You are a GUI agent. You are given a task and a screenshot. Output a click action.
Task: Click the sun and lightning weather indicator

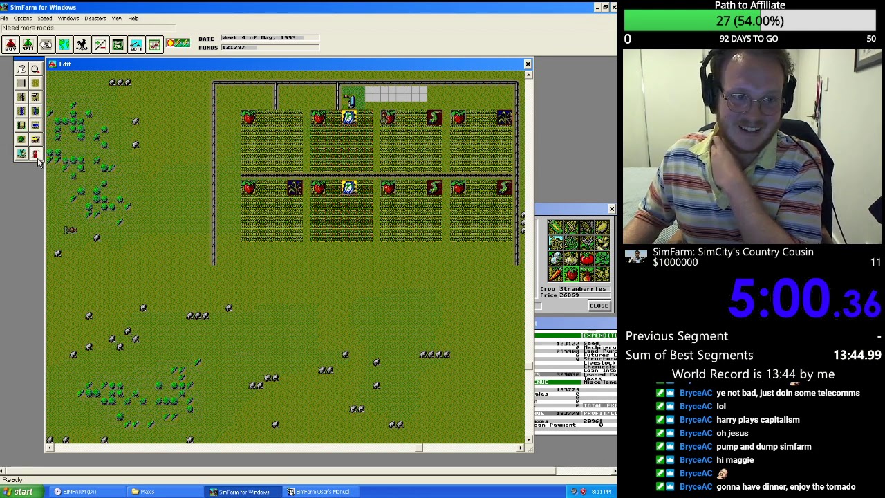coord(178,44)
